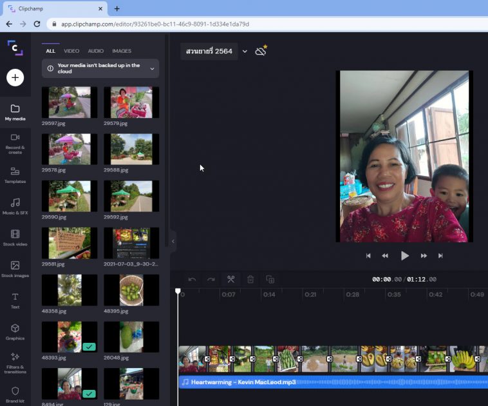Click the checkmark on 8494.jpg thumbnail
The width and height of the screenshot is (488, 406).
coord(89,393)
